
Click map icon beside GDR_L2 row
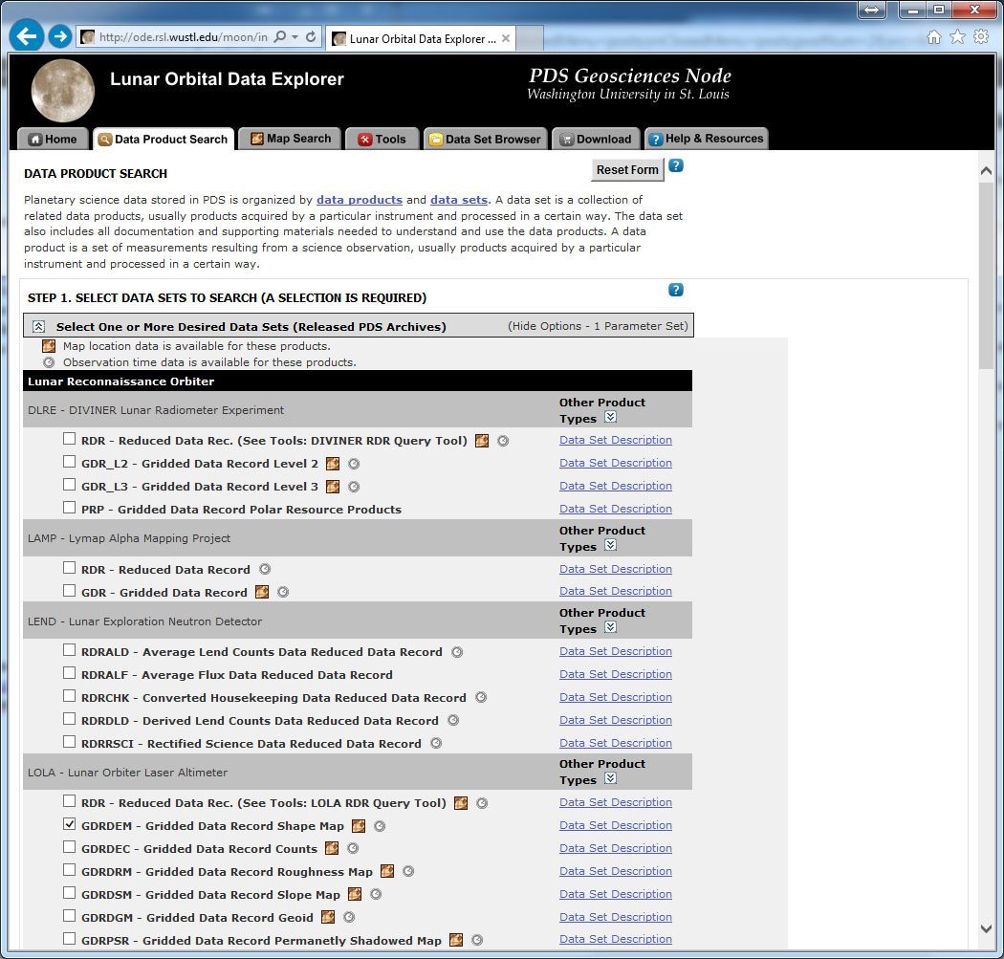point(333,464)
